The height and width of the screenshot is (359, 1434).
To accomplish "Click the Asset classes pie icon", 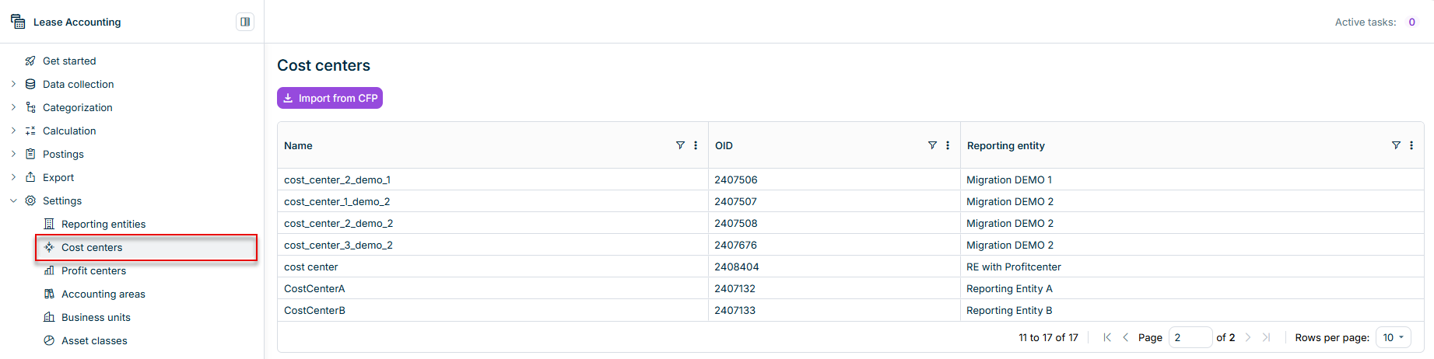I will tap(49, 340).
